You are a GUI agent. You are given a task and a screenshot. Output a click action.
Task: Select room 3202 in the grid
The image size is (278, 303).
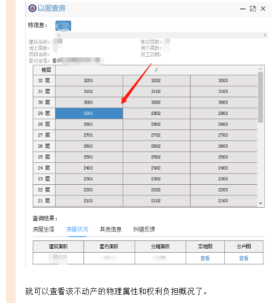[156, 80]
